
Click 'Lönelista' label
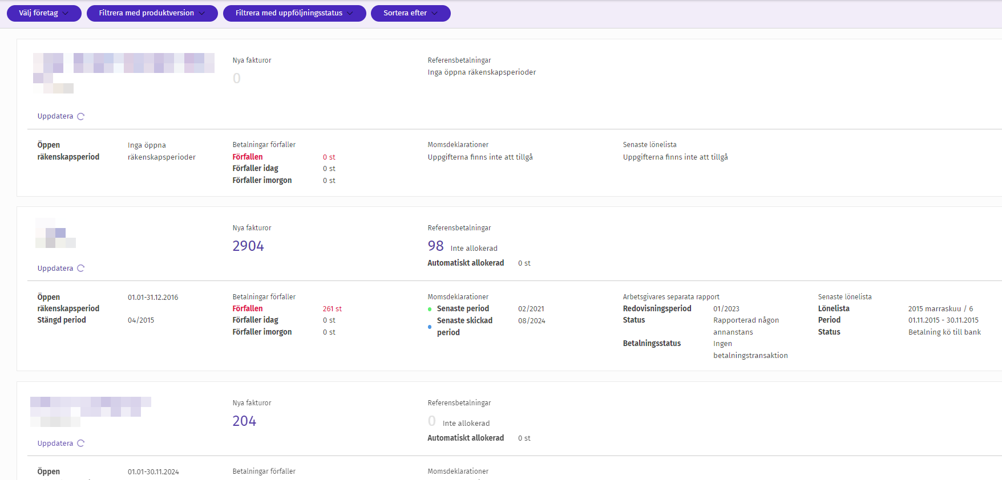[834, 308]
